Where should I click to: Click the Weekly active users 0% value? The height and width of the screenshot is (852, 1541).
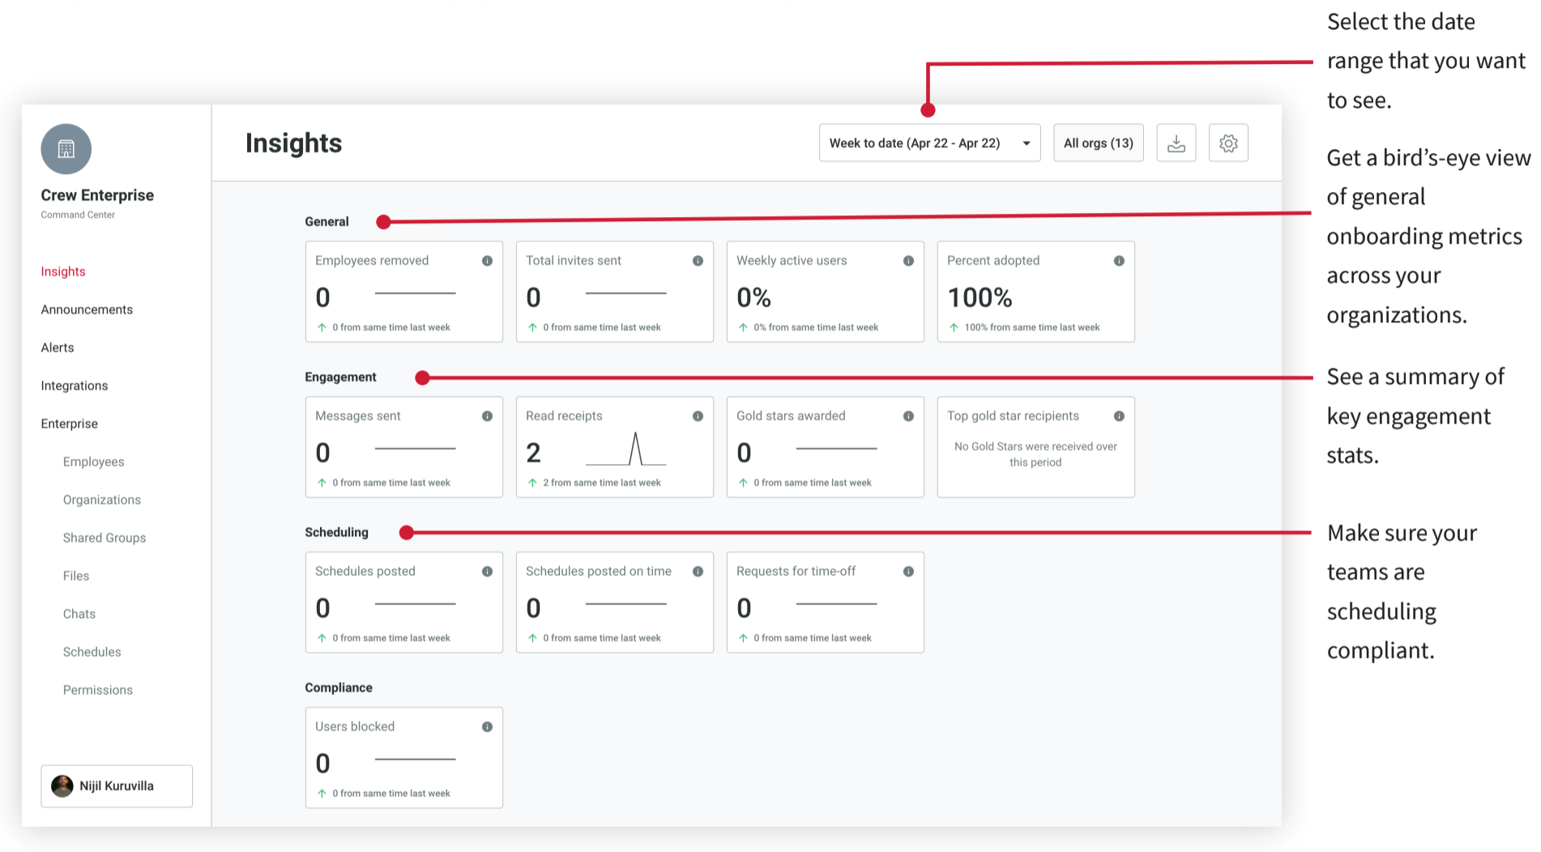753,298
